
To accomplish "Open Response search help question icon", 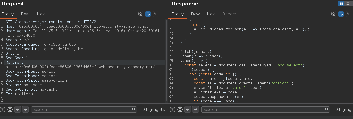I will (x=173, y=109).
